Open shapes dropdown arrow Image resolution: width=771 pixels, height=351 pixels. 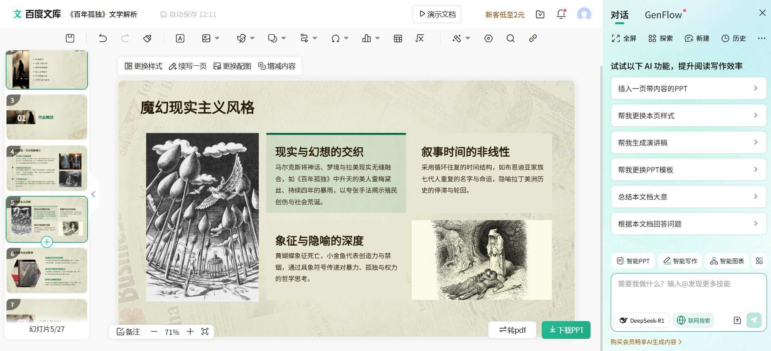point(283,38)
